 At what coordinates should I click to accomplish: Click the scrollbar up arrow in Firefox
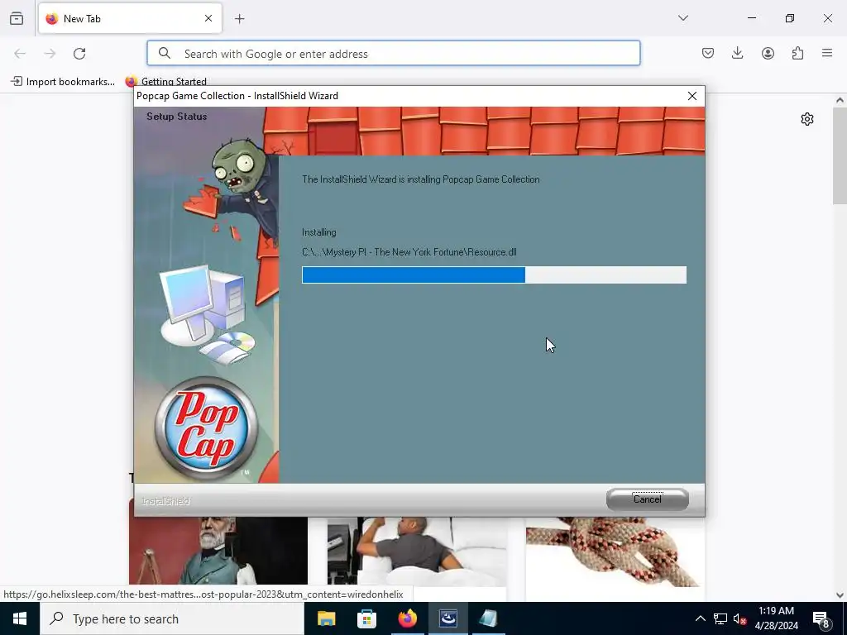pos(840,100)
